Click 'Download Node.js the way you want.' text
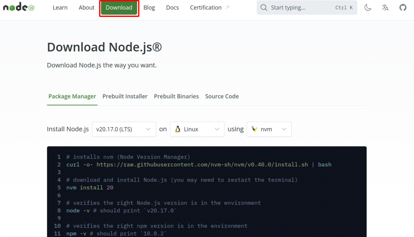Viewport: 414px width, 237px height. pos(101,65)
